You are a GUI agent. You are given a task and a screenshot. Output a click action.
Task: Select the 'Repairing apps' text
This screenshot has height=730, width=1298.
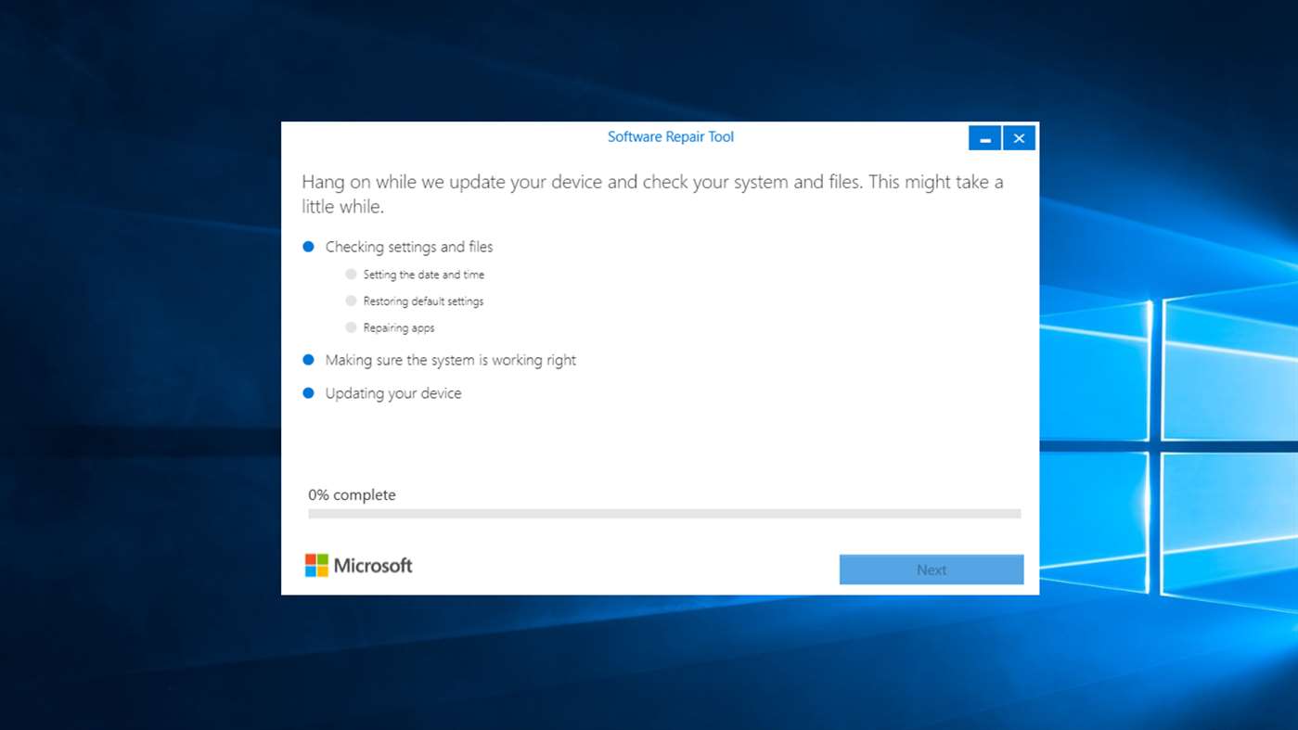399,327
